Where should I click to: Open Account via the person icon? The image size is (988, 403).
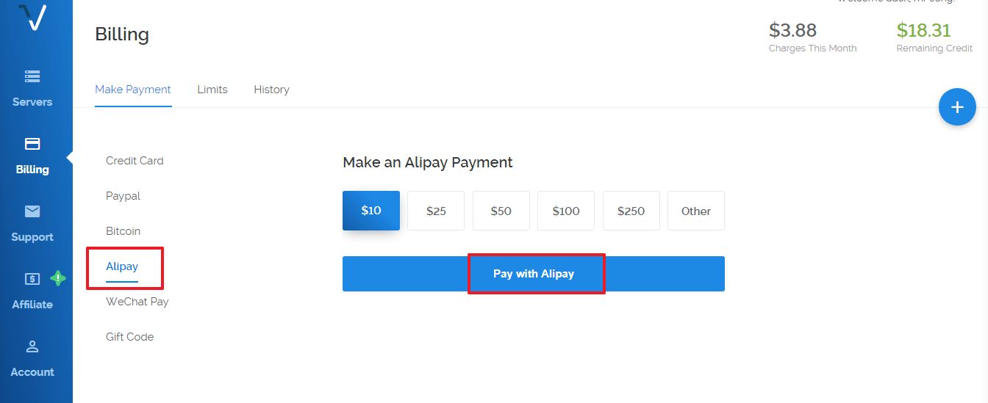[x=32, y=346]
